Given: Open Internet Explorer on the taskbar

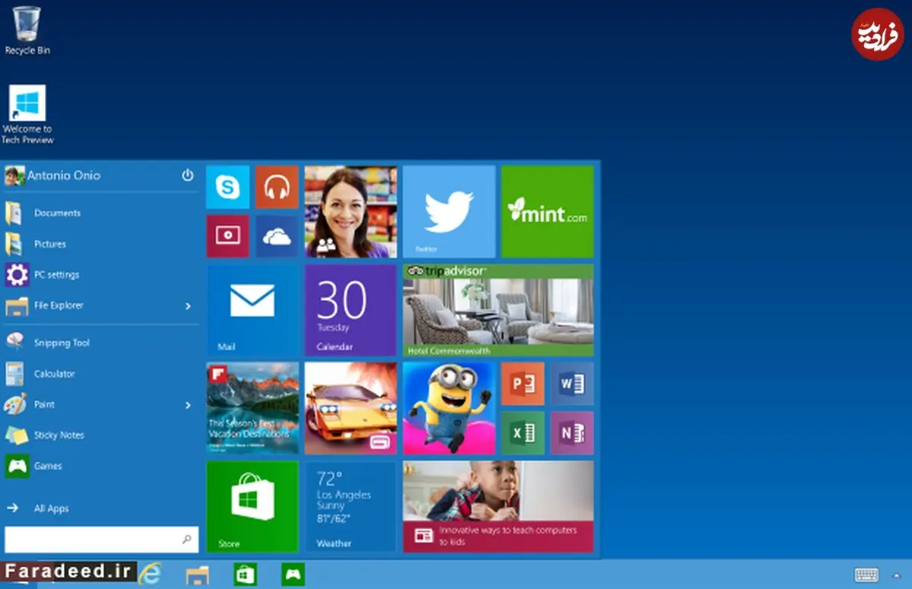Looking at the screenshot, I should click(x=149, y=574).
